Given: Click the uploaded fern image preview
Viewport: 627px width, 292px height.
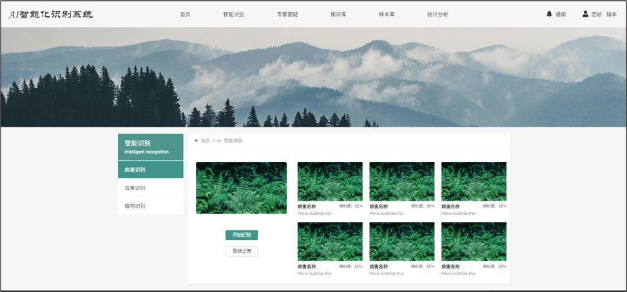Looking at the screenshot, I should coord(241,188).
